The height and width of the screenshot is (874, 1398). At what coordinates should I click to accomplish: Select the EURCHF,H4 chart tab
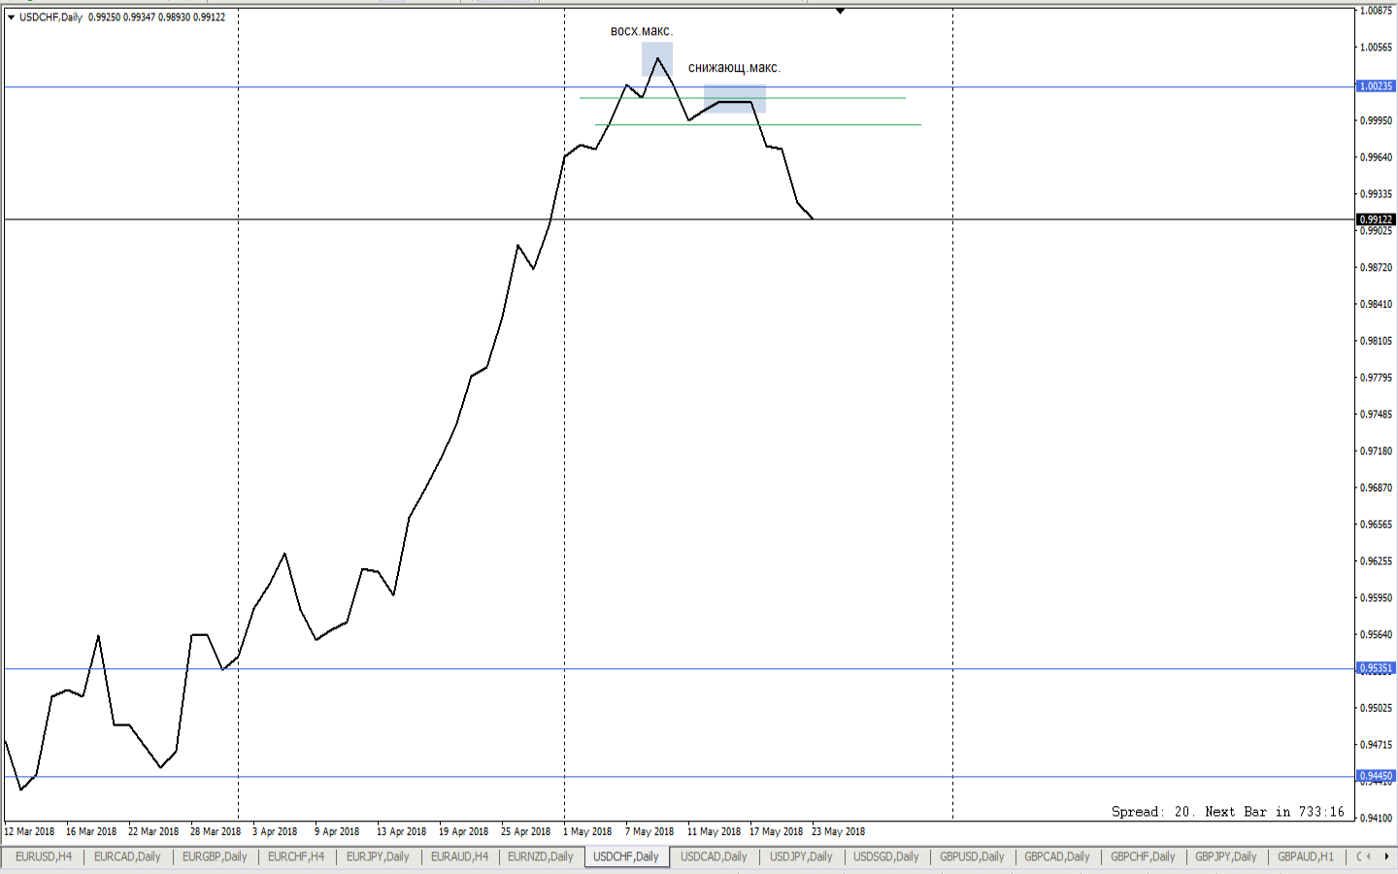(x=296, y=857)
